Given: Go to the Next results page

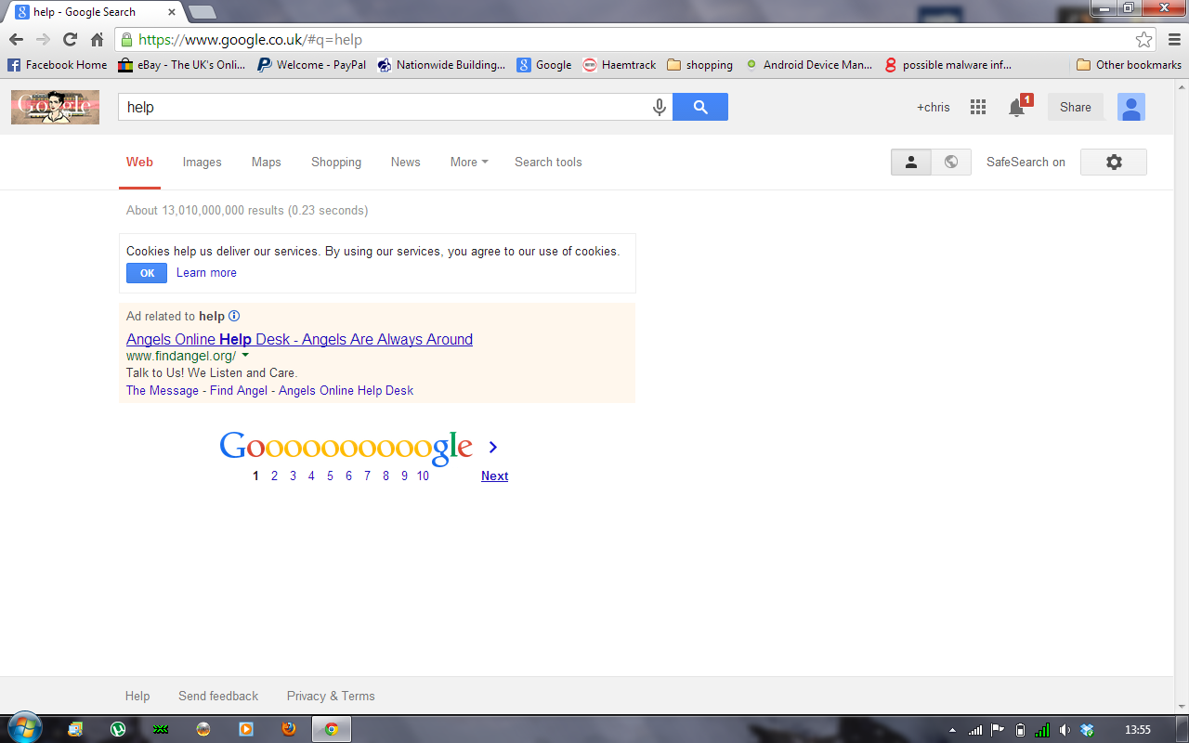Looking at the screenshot, I should (494, 476).
